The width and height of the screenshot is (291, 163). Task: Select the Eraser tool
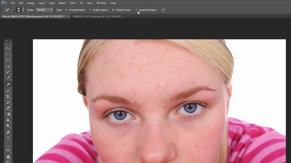[8, 108]
